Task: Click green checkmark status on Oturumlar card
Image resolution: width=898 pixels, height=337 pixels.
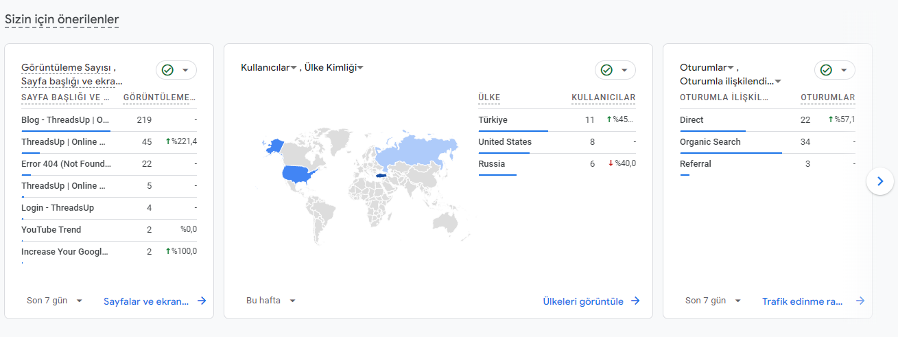Action: click(826, 70)
